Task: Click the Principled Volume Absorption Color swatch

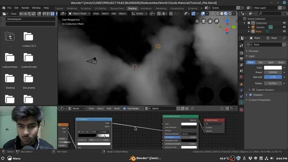Action: (189, 140)
